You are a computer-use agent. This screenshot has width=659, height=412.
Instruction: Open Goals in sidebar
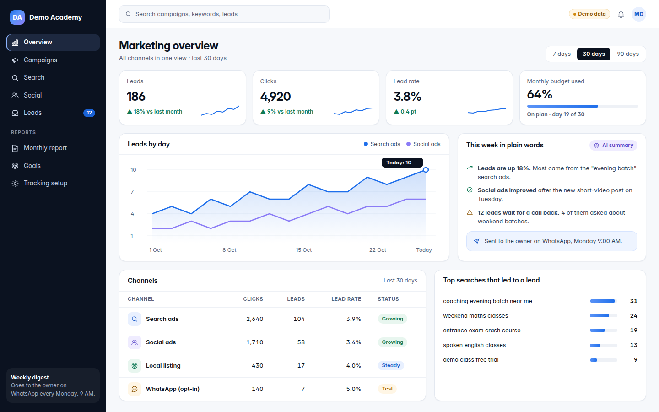click(53, 166)
